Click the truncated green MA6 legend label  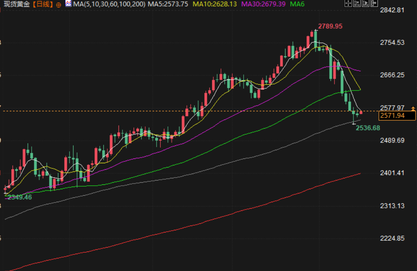click(x=297, y=4)
